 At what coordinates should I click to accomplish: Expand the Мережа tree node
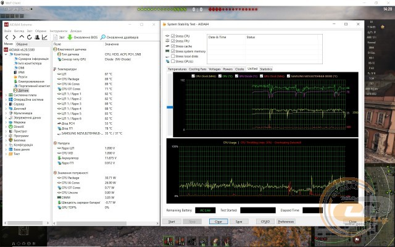6,122
